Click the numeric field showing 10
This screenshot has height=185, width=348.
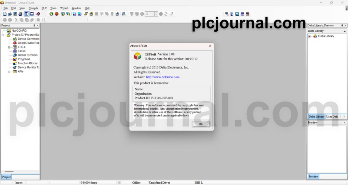(x=149, y=14)
